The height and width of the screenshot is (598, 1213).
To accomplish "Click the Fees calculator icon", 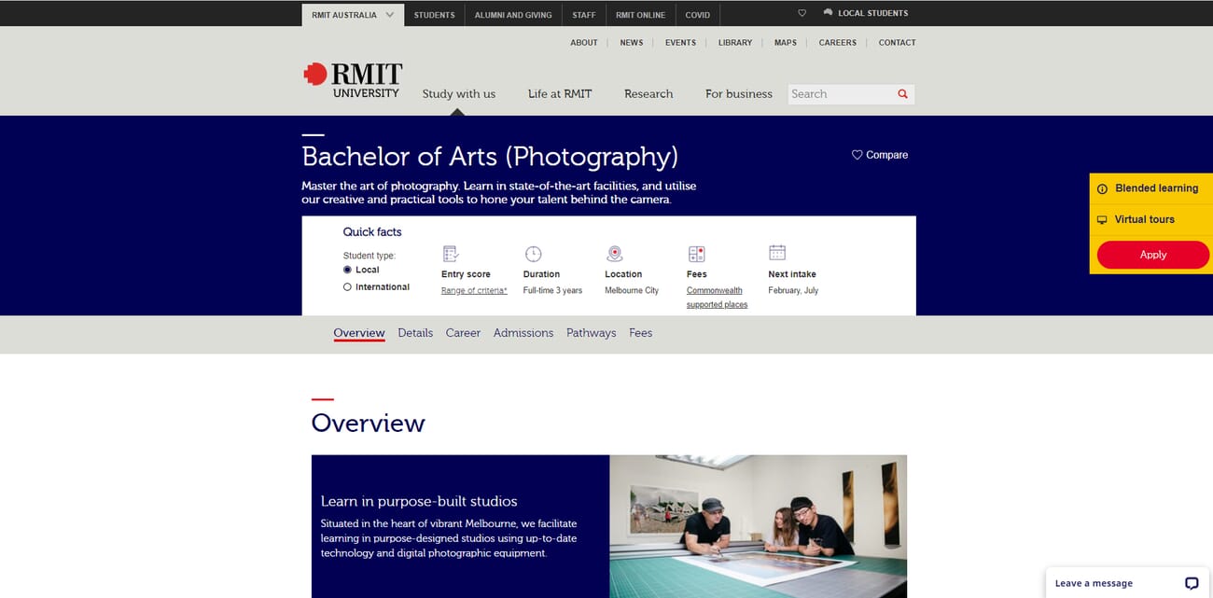I will pyautogui.click(x=696, y=254).
